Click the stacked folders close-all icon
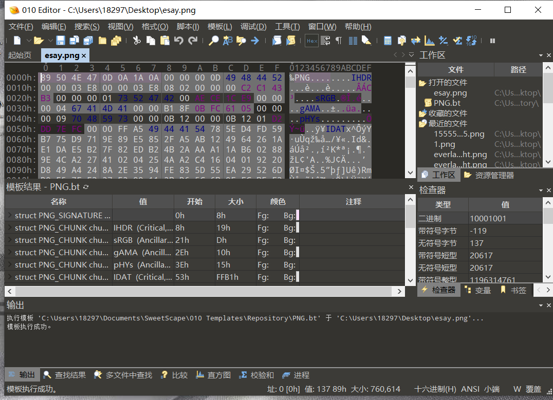Image resolution: width=553 pixels, height=400 pixels. [x=116, y=41]
